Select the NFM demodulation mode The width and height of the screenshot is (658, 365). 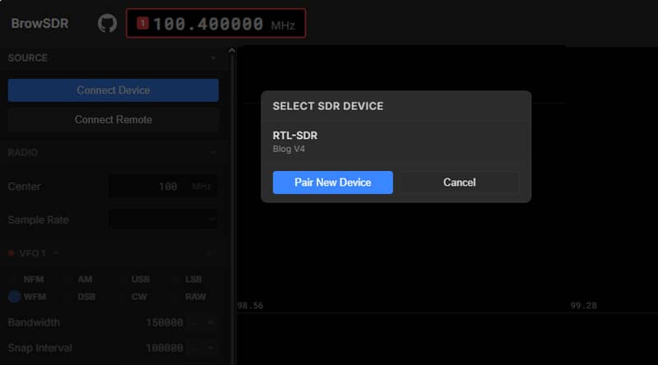click(x=29, y=280)
